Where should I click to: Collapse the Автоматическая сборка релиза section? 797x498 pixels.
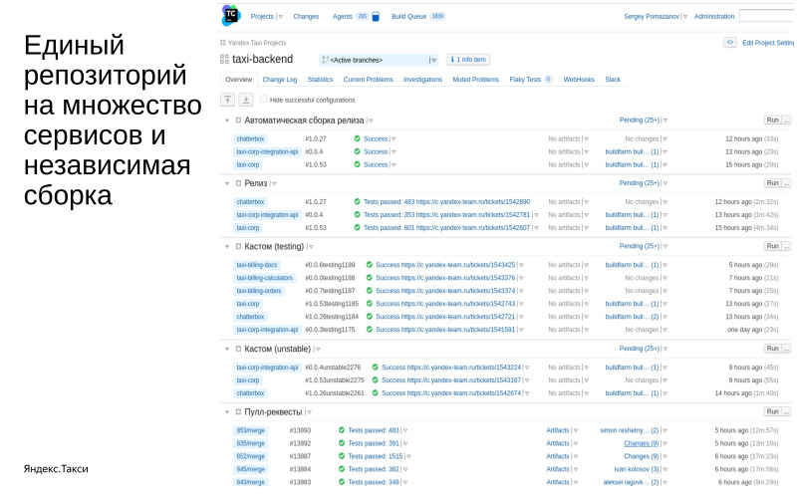(227, 121)
